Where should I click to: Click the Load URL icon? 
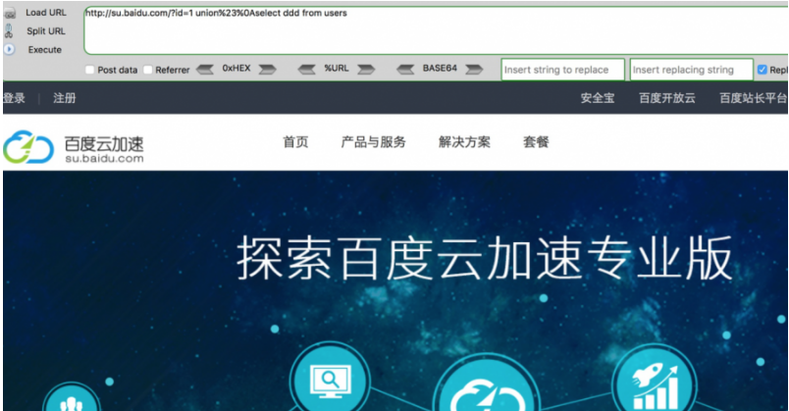tap(10, 13)
